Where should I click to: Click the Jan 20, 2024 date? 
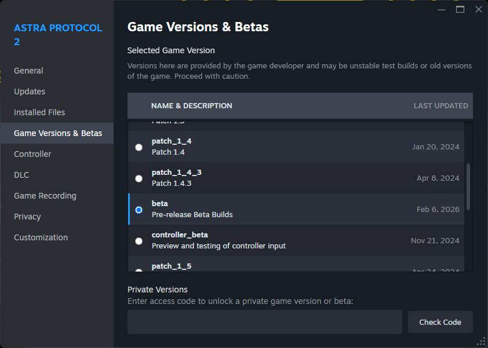pyautogui.click(x=436, y=147)
